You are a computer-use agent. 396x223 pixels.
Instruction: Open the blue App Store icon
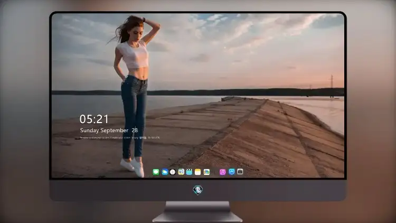click(x=232, y=172)
